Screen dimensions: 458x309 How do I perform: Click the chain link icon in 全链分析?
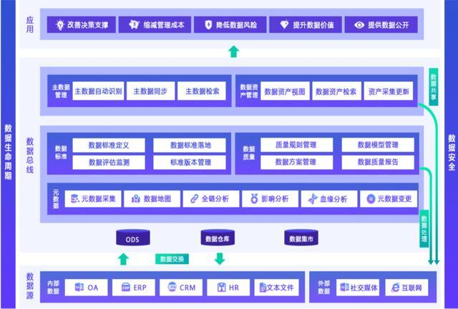click(194, 199)
